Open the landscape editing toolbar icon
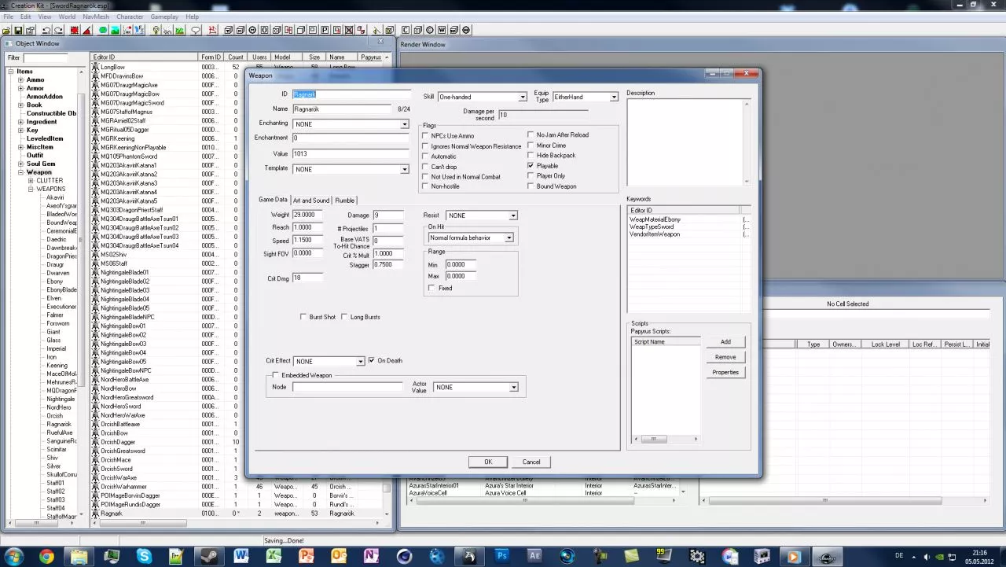 click(116, 30)
